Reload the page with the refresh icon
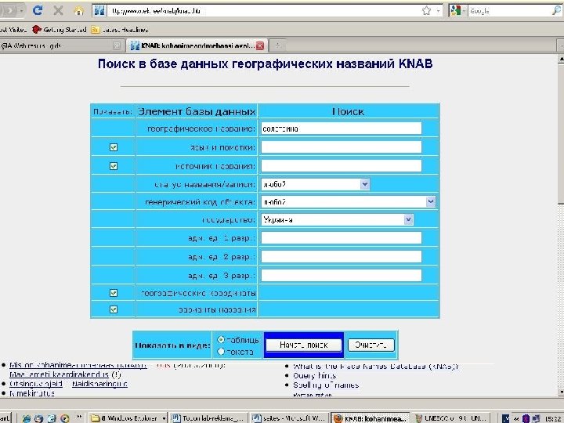 38,10
